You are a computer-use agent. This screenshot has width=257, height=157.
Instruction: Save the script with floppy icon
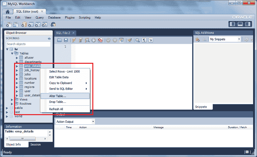click(66, 40)
